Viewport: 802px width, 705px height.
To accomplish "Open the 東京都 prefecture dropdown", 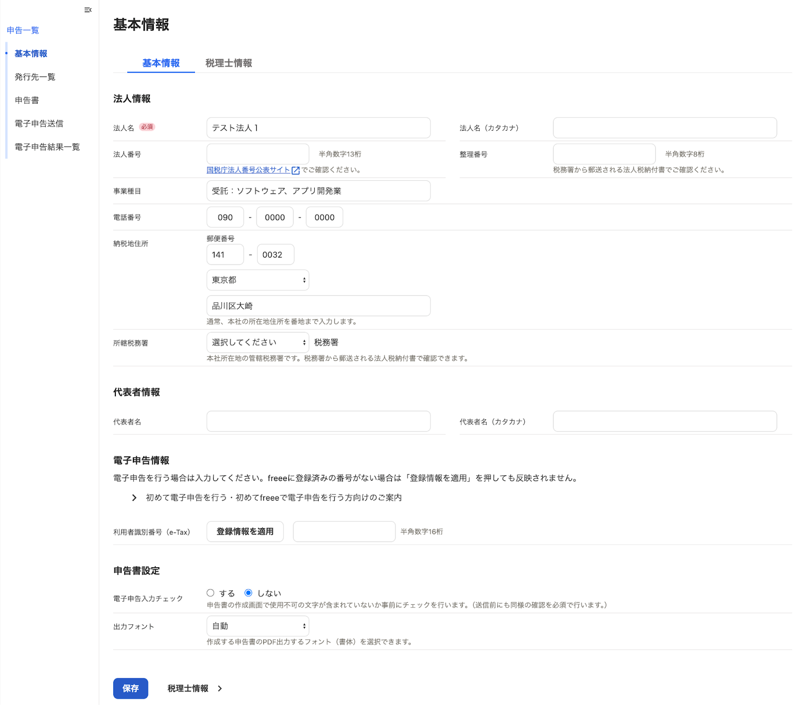I will (258, 280).
